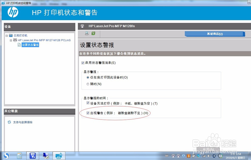Viewport: 251px width, 160px height.
Task: Click the text 在许多不同的设备状况下都会收到状态消息。
Action: click(x=113, y=54)
